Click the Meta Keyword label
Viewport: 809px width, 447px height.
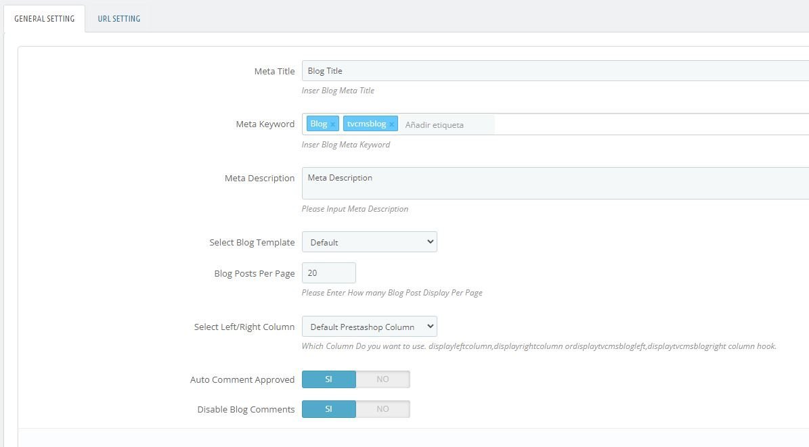point(265,124)
